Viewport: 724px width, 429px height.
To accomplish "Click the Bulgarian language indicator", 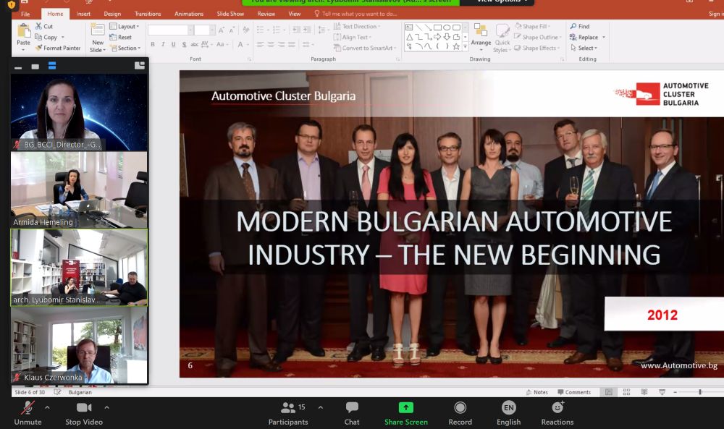I will 80,392.
